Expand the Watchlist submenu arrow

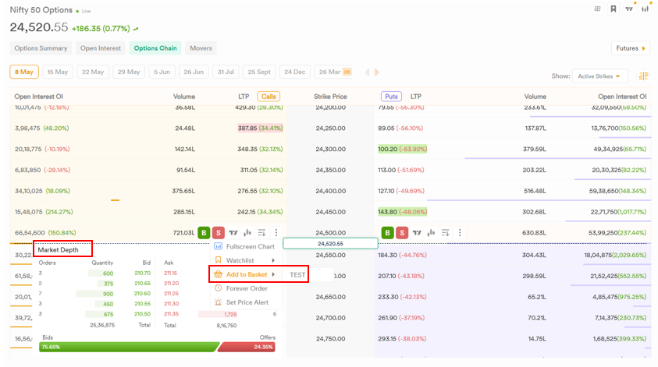(x=273, y=260)
